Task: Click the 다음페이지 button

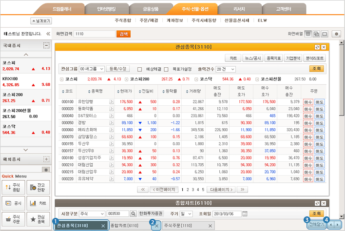Action: tap(221, 190)
